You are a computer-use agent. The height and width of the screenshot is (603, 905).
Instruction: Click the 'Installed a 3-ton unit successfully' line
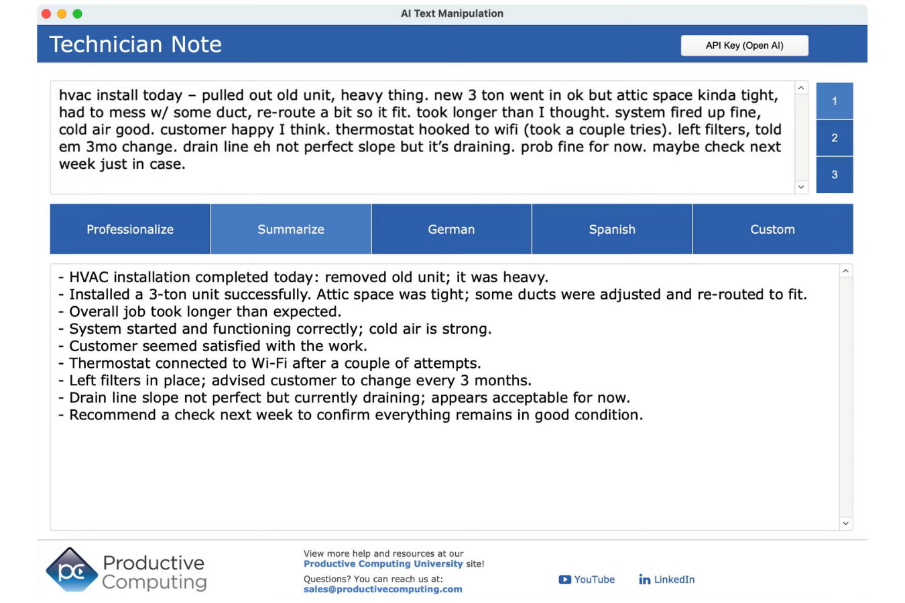pos(432,295)
